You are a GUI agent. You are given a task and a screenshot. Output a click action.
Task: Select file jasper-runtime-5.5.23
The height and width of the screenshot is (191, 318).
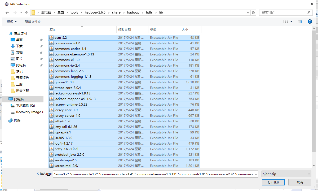pyautogui.click(x=124, y=105)
